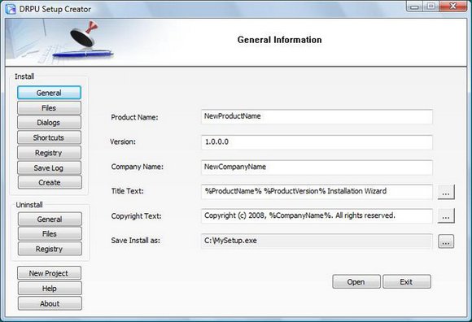Open the About dialog
This screenshot has width=472, height=322.
(x=50, y=303)
